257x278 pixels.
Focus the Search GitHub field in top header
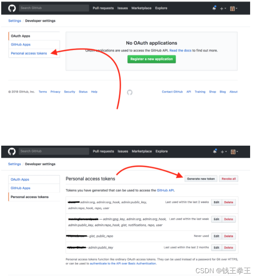coord(54,8)
